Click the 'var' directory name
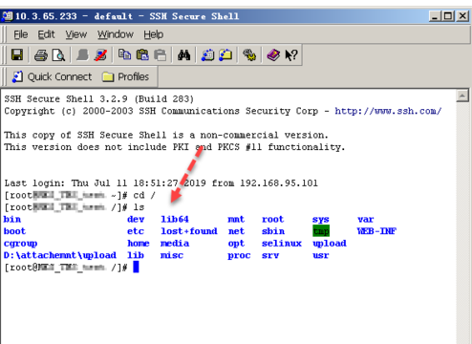The height and width of the screenshot is (344, 472). click(x=366, y=220)
